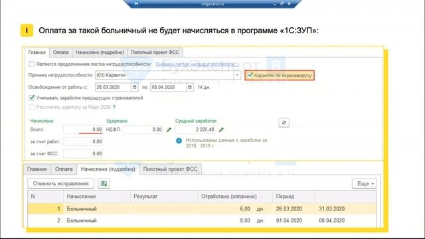Edit НДФЛ amount with pencil icon
The height and width of the screenshot is (239, 425).
[x=169, y=130]
